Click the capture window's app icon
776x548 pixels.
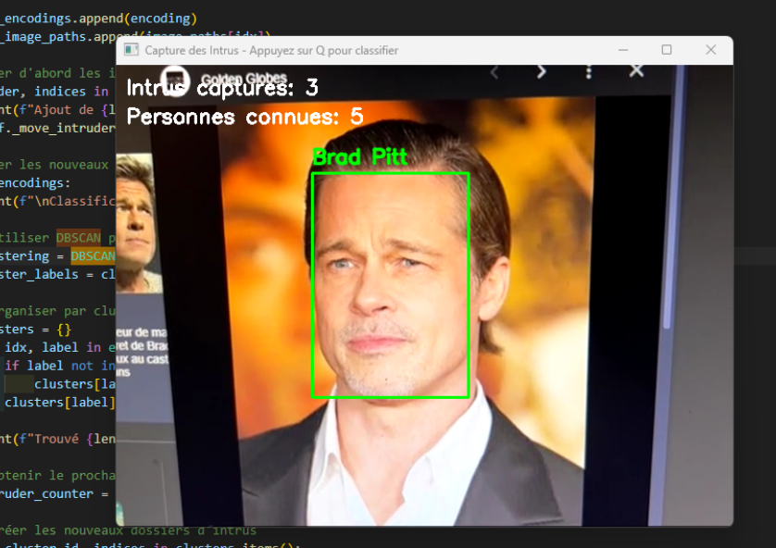(131, 50)
